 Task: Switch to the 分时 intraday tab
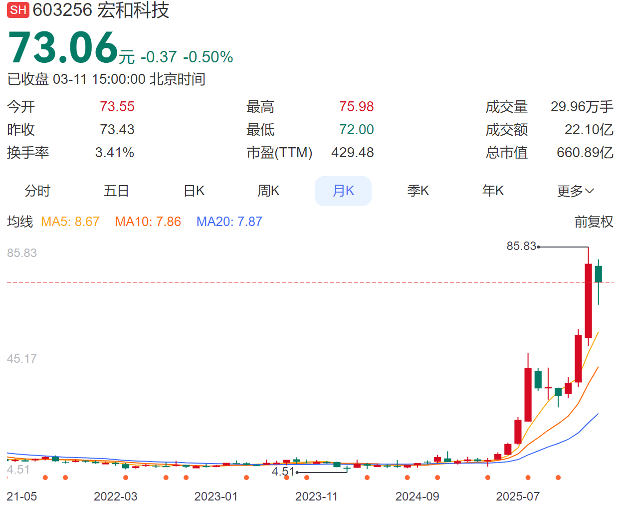(x=37, y=191)
